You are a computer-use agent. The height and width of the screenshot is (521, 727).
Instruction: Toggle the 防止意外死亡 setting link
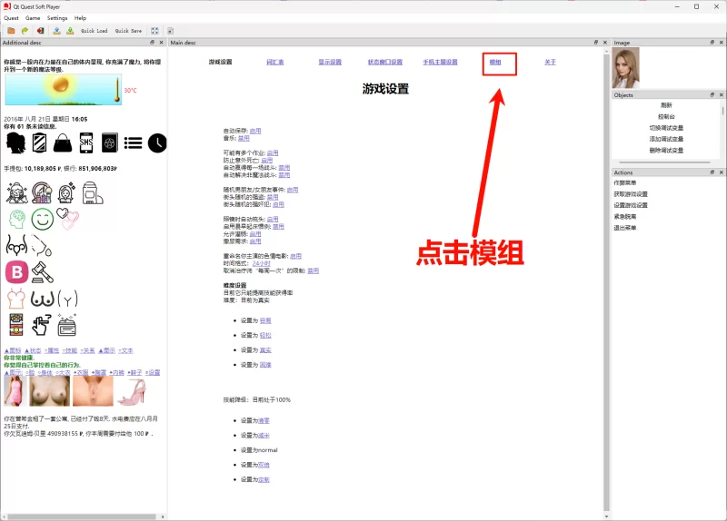click(x=267, y=161)
